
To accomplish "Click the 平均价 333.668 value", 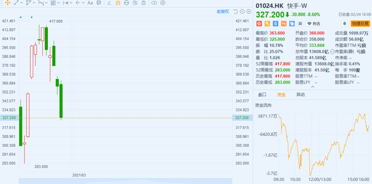I will tap(317, 45).
